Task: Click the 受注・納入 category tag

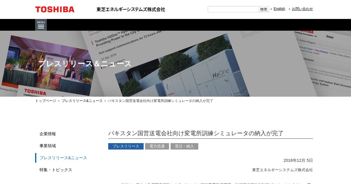Action: (184, 146)
